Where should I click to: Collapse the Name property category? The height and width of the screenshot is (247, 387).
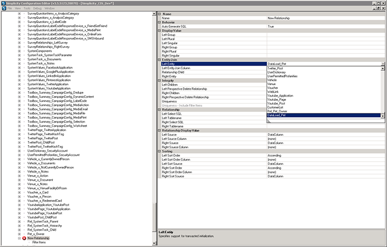(x=160, y=14)
